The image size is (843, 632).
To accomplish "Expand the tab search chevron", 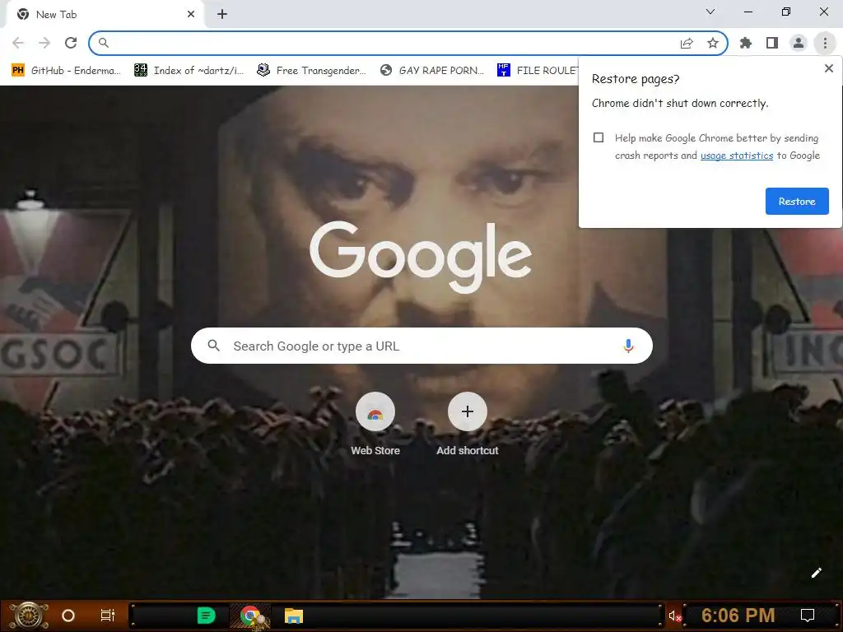I will point(710,12).
